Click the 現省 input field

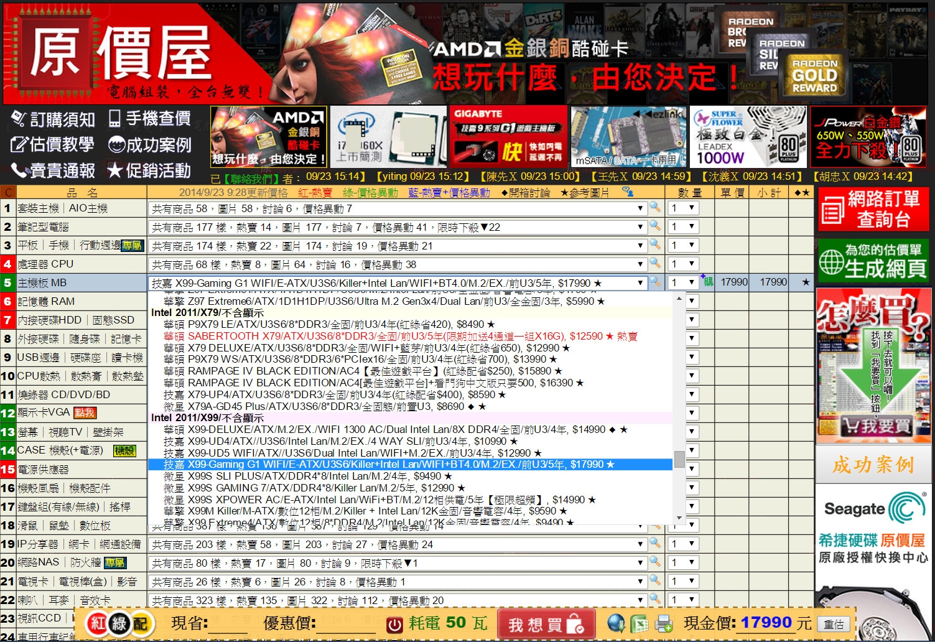click(228, 625)
